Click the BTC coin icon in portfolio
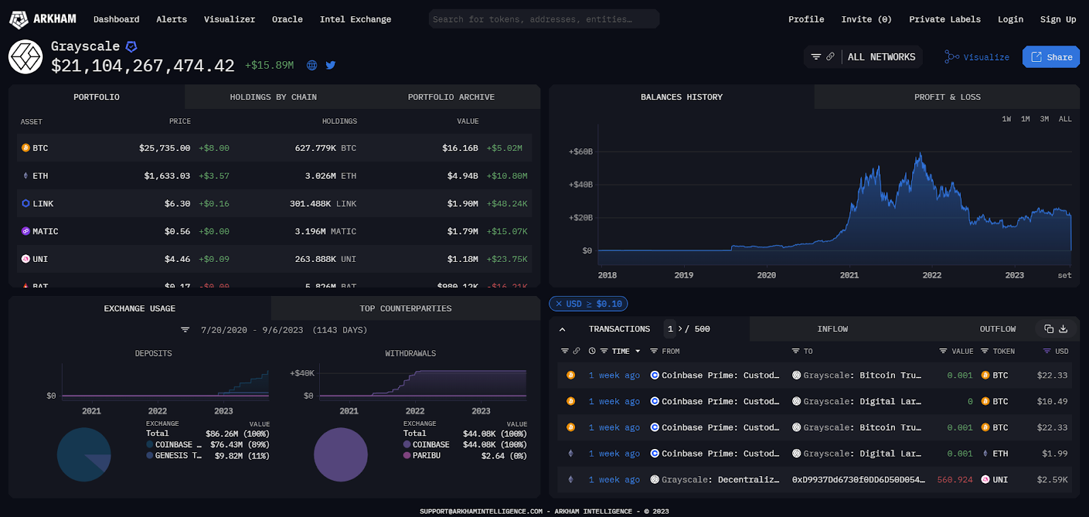The height and width of the screenshot is (517, 1089). click(26, 148)
